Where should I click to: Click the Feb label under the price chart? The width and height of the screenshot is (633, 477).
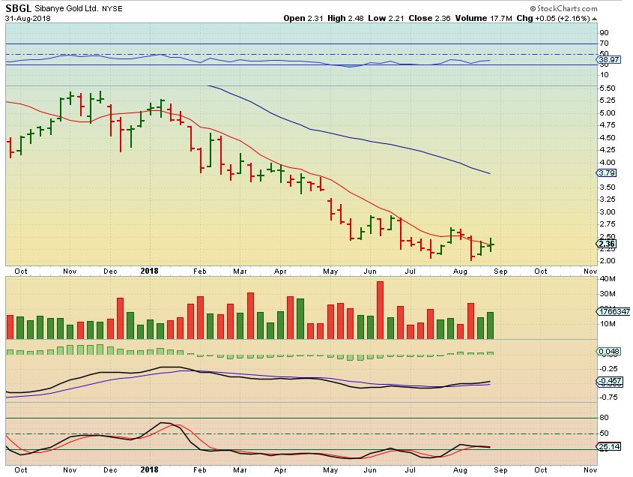(x=200, y=271)
